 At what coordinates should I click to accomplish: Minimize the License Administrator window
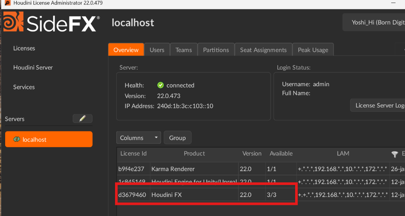[393, 3]
